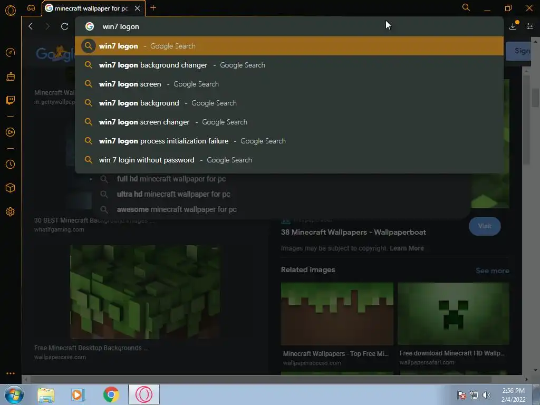Viewport: 540px width, 405px height.
Task: Close the minecraft wallpaper tab
Action: (138, 8)
